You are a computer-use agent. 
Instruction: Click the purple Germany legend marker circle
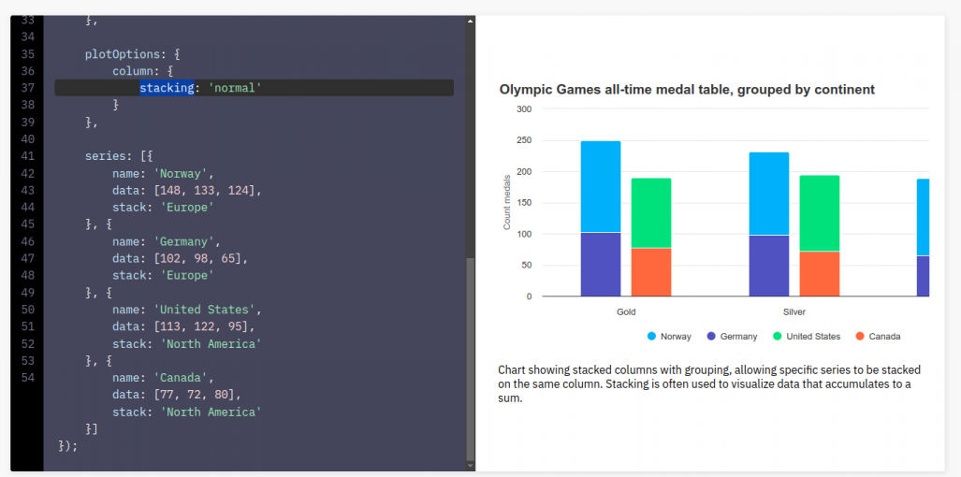712,336
